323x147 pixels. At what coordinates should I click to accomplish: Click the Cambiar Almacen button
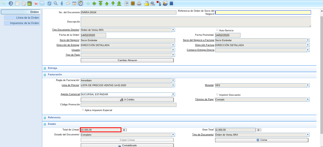click(x=127, y=60)
